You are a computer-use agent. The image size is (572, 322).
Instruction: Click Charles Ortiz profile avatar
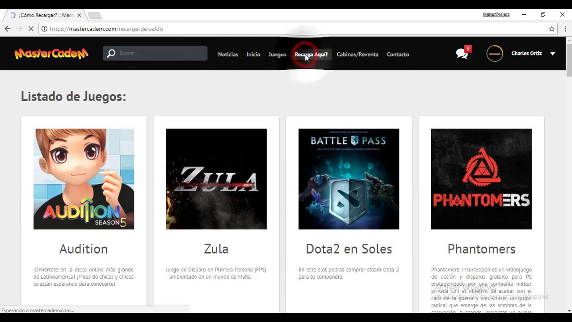pyautogui.click(x=495, y=54)
